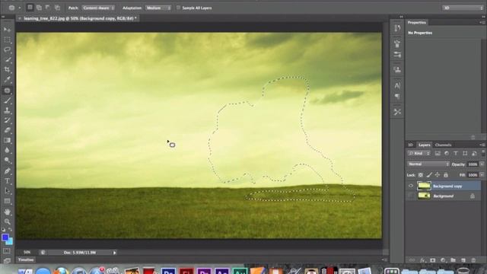Select the History Brush tool
This screenshot has width=487, height=274.
[x=7, y=120]
